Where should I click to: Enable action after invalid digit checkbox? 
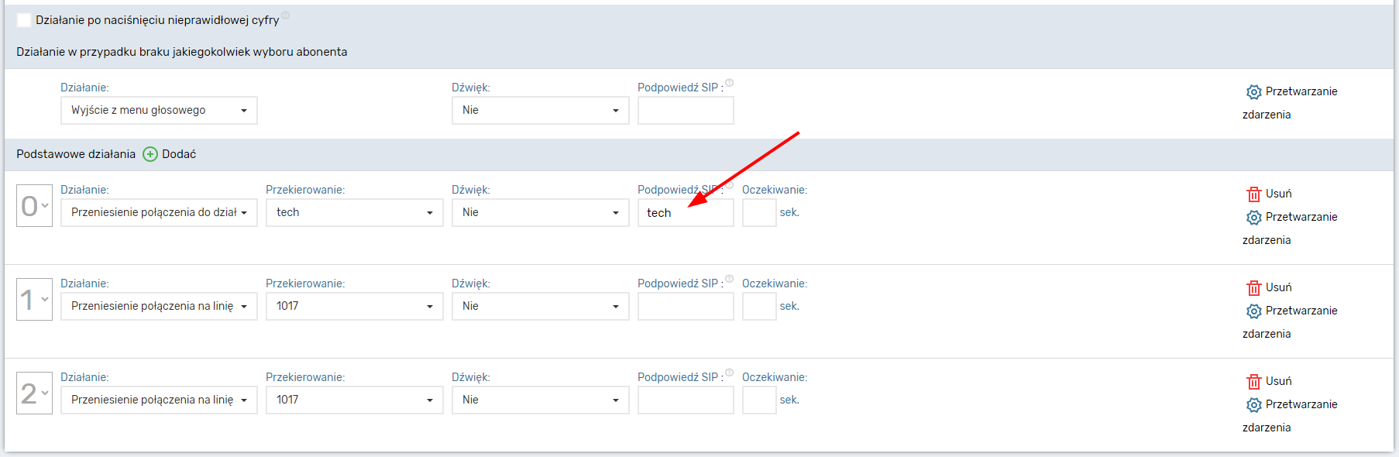coord(24,20)
